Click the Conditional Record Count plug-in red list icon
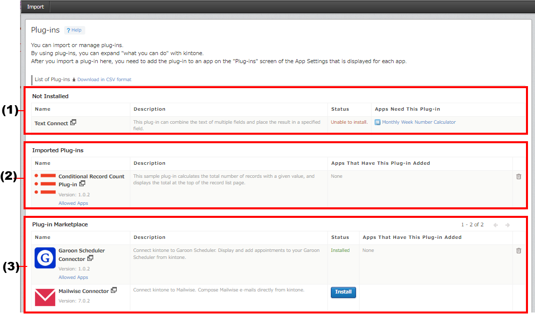Image resolution: width=535 pixels, height=315 pixels. pyautogui.click(x=45, y=184)
